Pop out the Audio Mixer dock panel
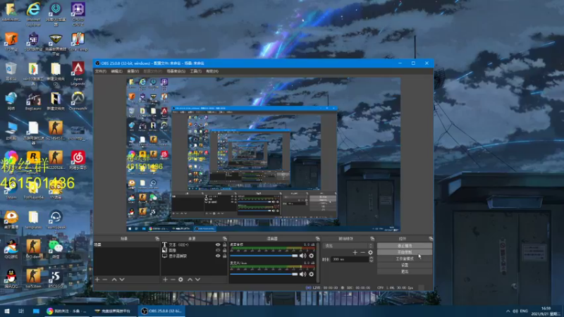This screenshot has height=317, width=564. click(x=318, y=239)
